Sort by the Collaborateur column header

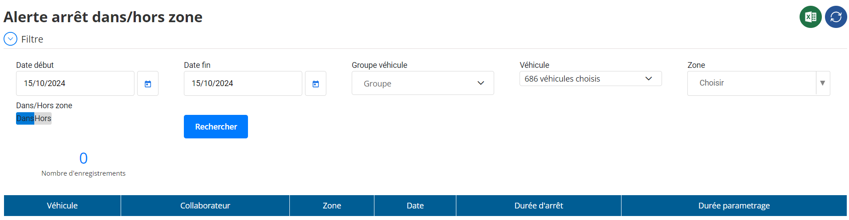[x=205, y=206]
